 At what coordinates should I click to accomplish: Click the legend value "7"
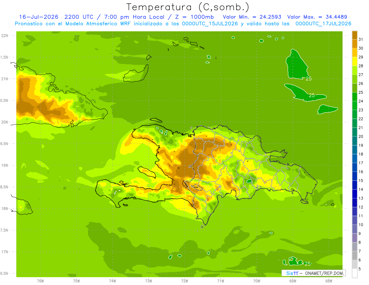point(360,251)
